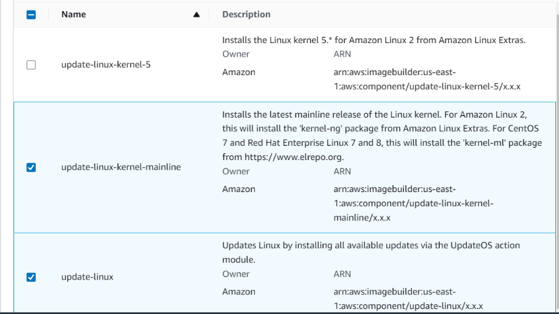The width and height of the screenshot is (559, 314).
Task: Click the Description column header
Action: [246, 14]
